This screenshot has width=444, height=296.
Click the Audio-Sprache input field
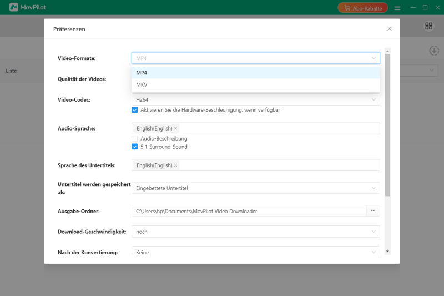pyautogui.click(x=256, y=128)
